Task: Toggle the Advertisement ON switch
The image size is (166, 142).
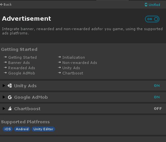Action: tap(152, 19)
